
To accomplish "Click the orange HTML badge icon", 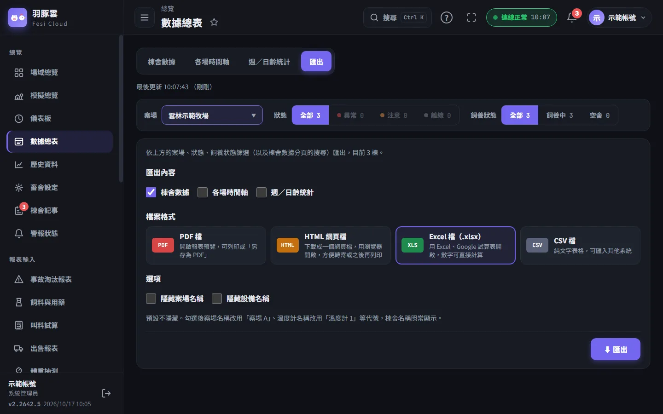I will tap(288, 245).
